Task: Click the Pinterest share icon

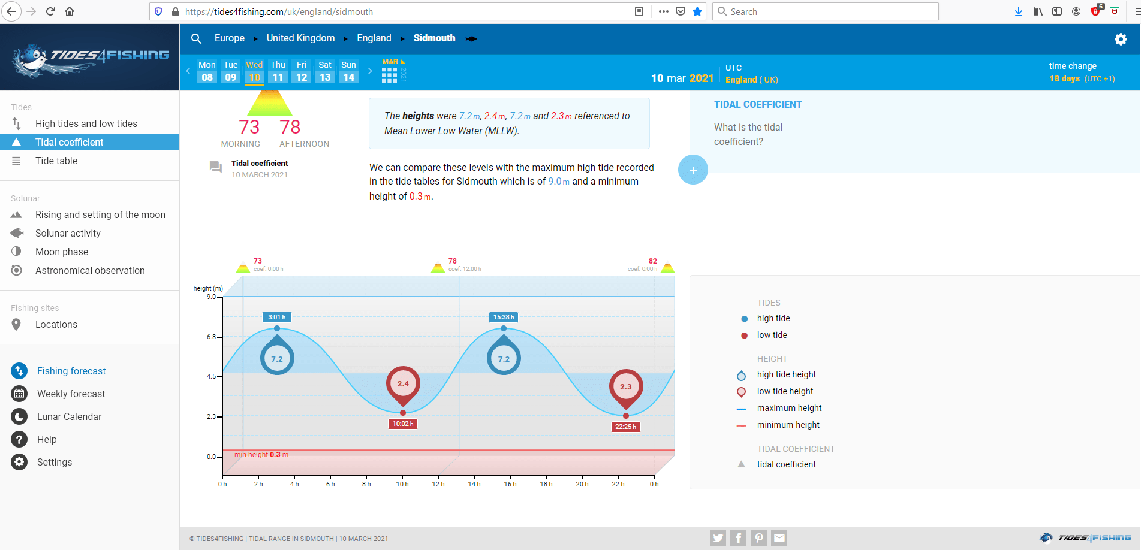Action: pyautogui.click(x=758, y=538)
